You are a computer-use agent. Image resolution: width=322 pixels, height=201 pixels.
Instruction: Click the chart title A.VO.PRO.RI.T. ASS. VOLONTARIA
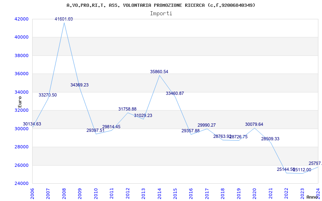pos(161,5)
